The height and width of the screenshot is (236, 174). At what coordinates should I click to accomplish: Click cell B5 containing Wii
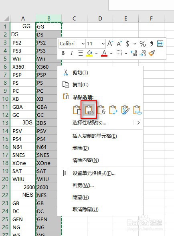tap(47, 59)
